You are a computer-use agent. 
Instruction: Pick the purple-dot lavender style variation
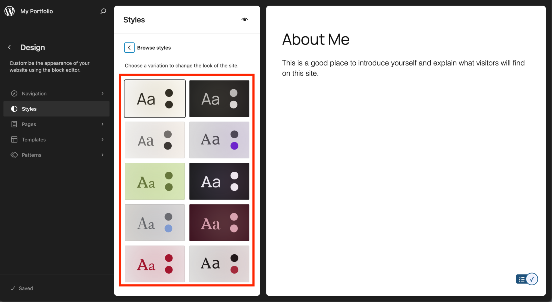[x=219, y=140]
